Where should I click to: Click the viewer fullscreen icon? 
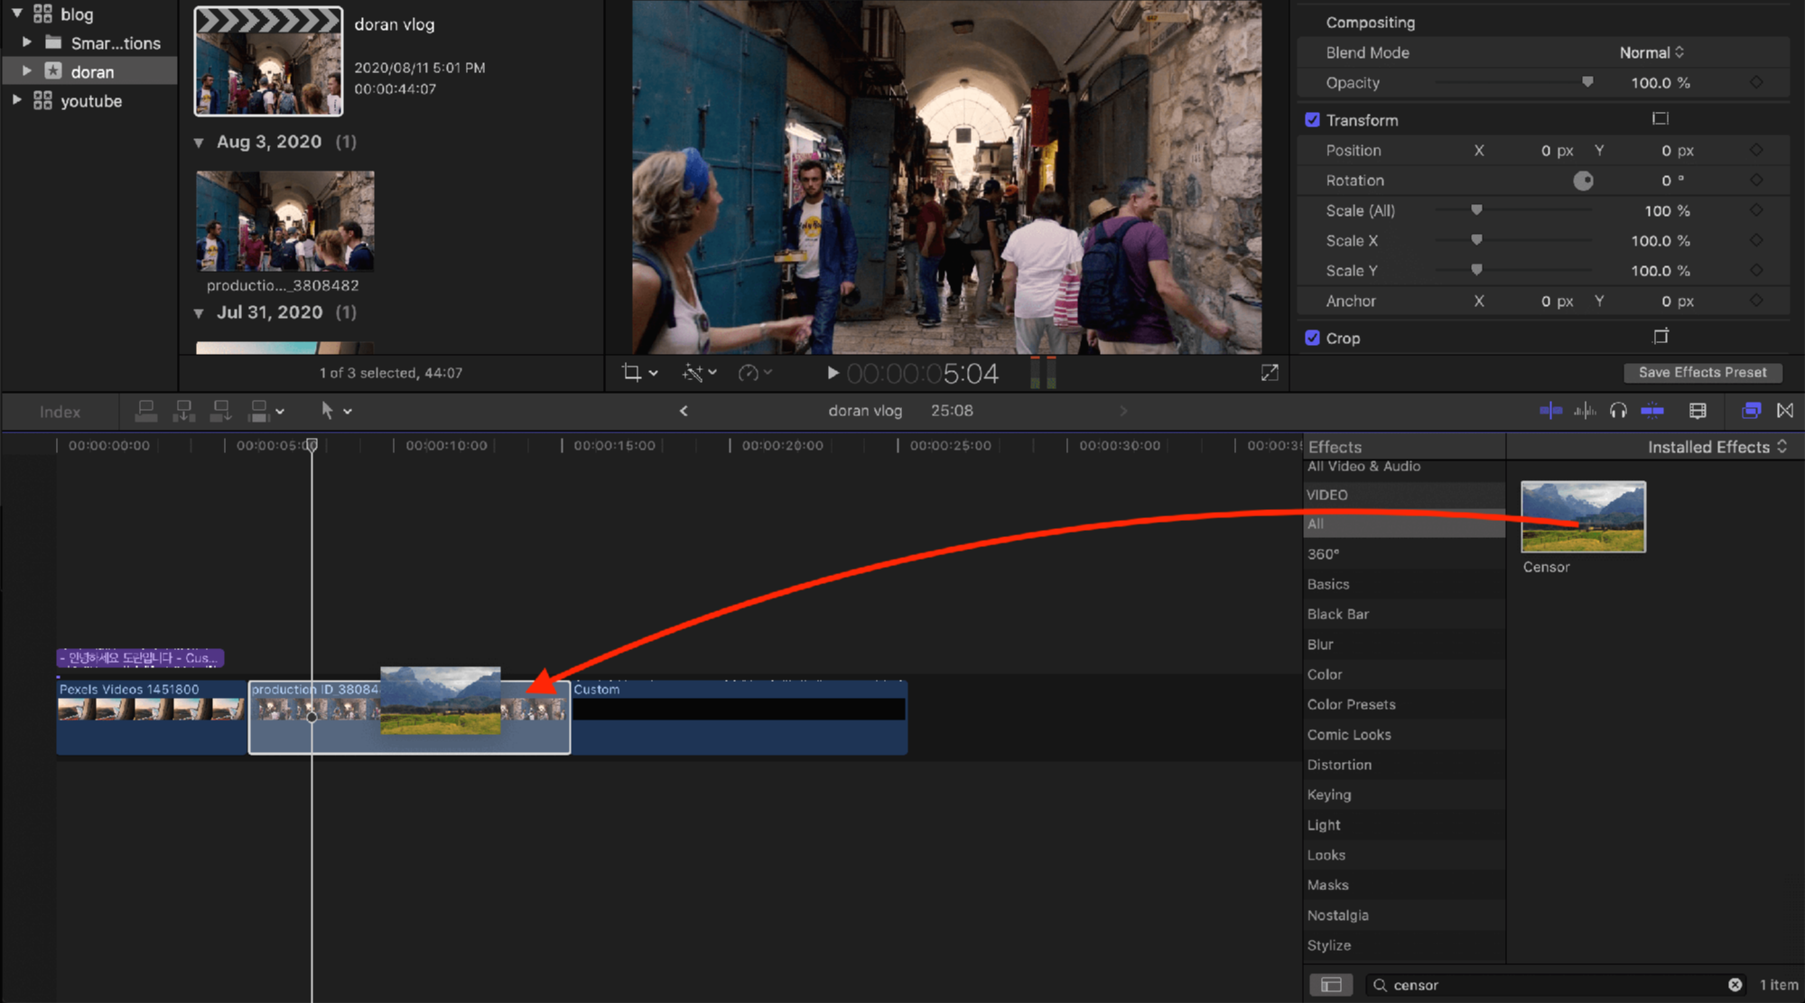1270,373
